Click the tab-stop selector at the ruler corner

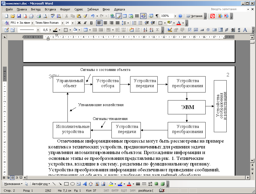point(5,37)
